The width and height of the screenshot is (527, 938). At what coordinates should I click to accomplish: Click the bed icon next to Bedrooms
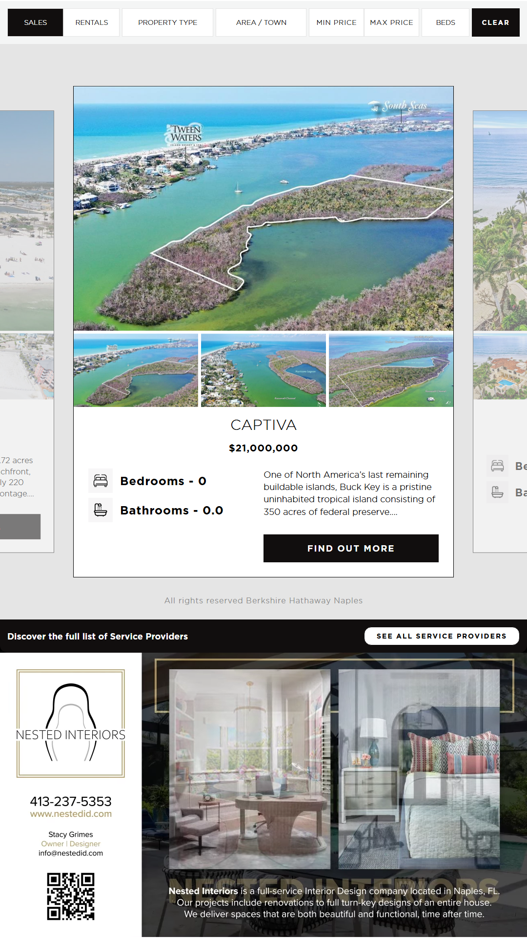101,481
